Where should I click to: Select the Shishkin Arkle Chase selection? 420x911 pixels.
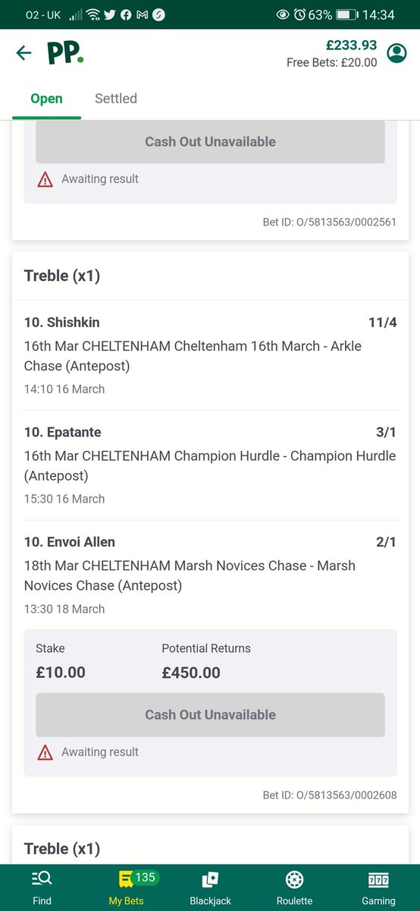pos(210,355)
